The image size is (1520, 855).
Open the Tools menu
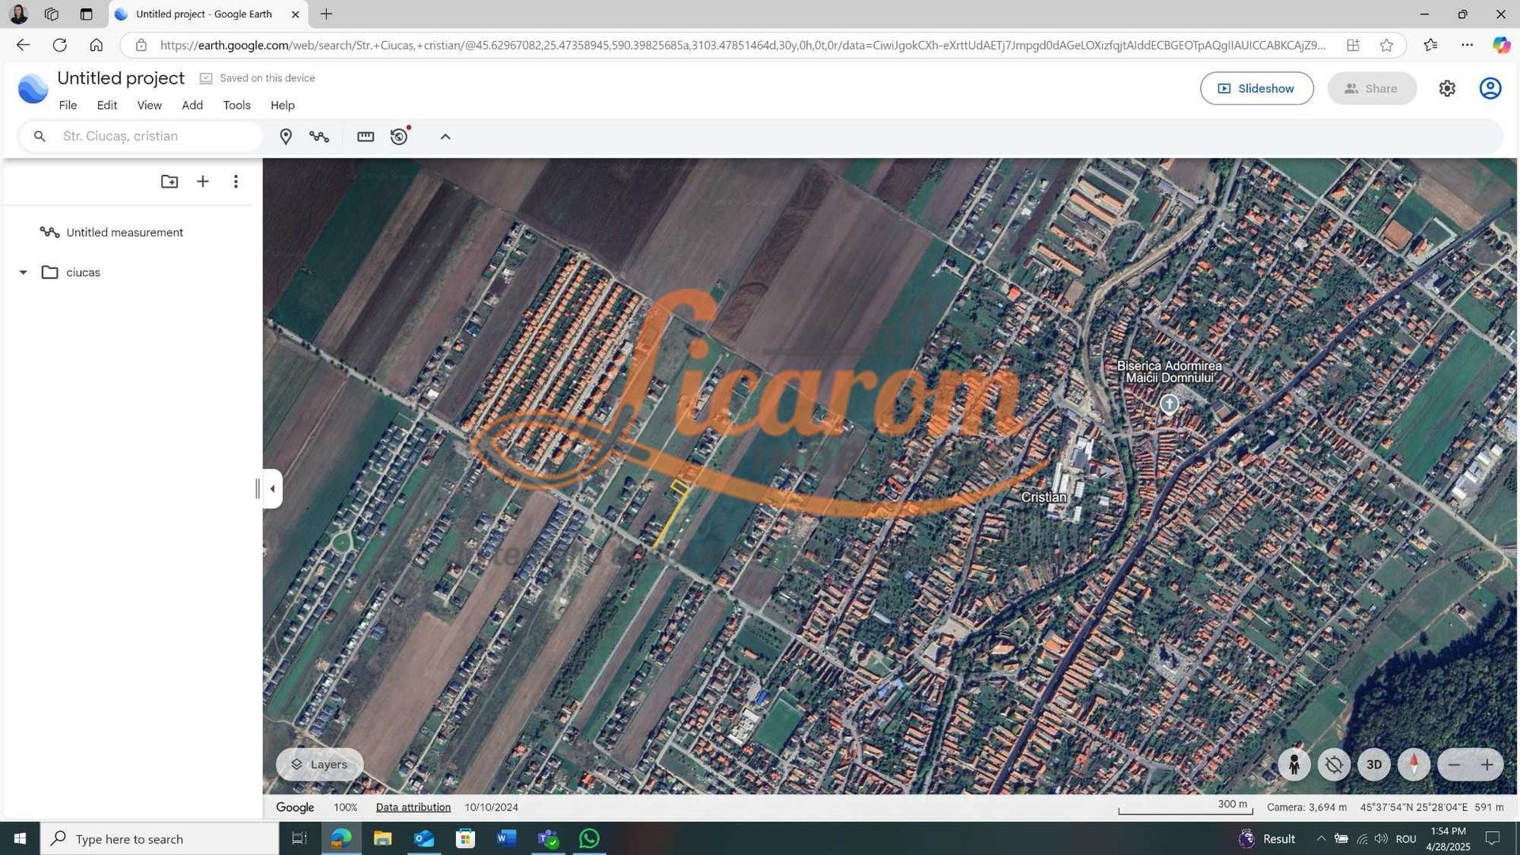236,105
